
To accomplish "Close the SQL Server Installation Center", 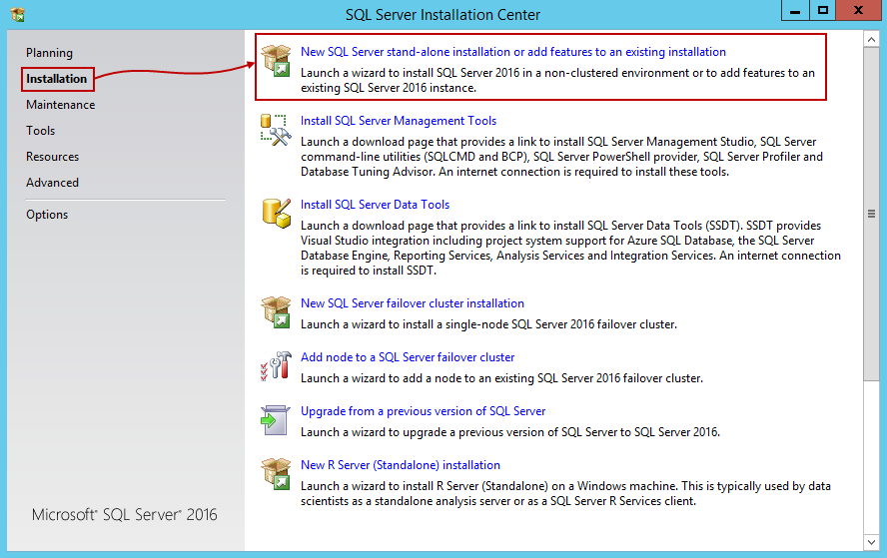I will click(858, 11).
